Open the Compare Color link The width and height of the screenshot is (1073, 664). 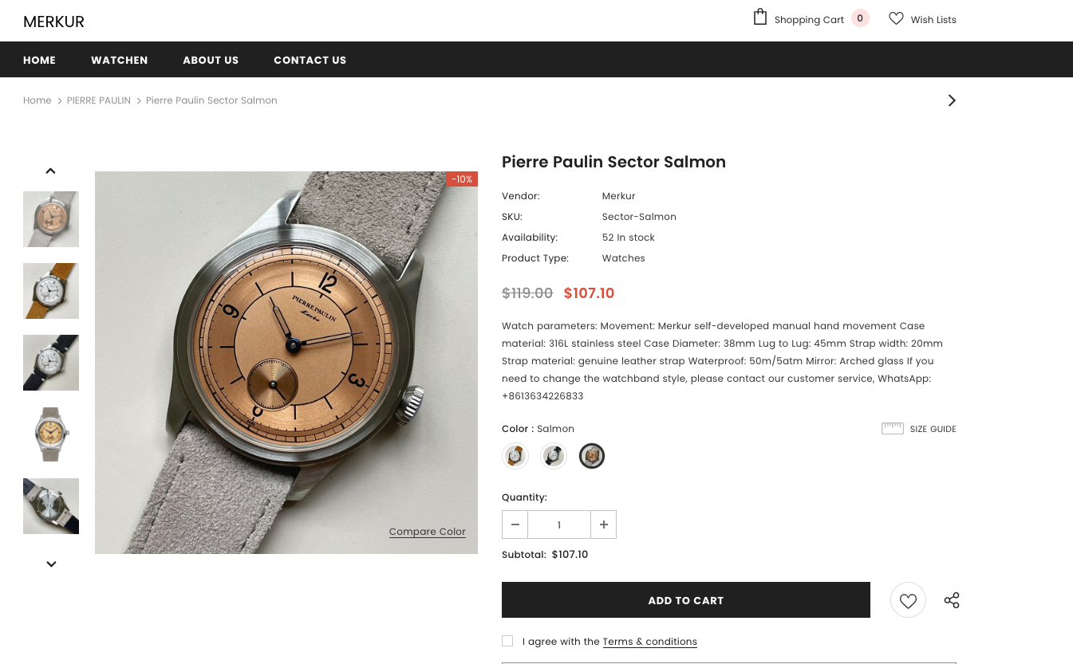427,532
